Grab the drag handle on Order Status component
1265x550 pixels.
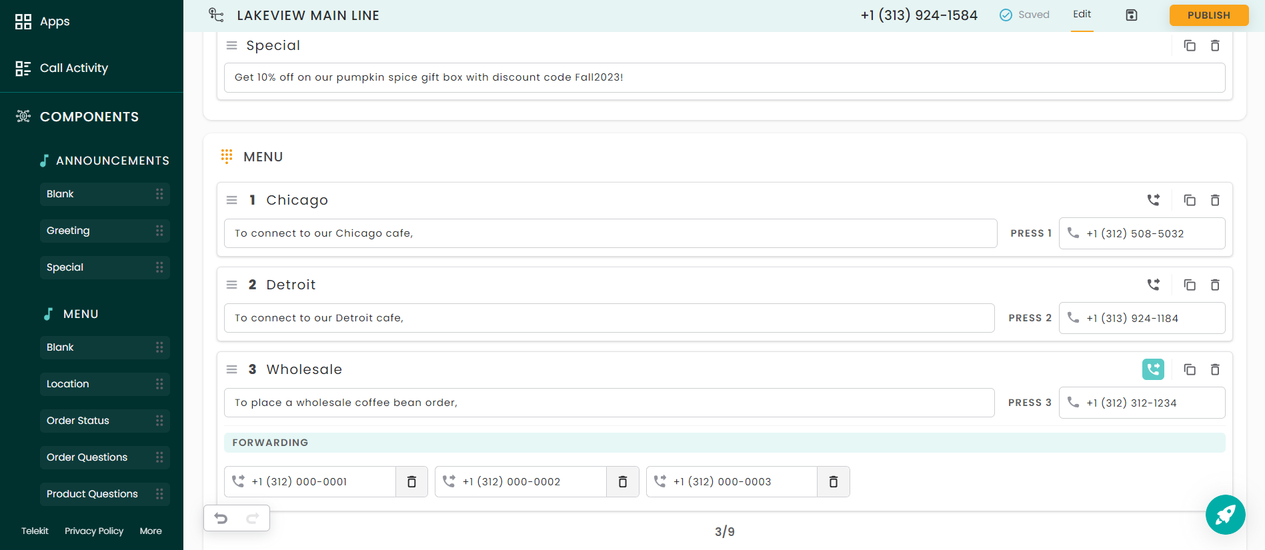pyautogui.click(x=159, y=421)
